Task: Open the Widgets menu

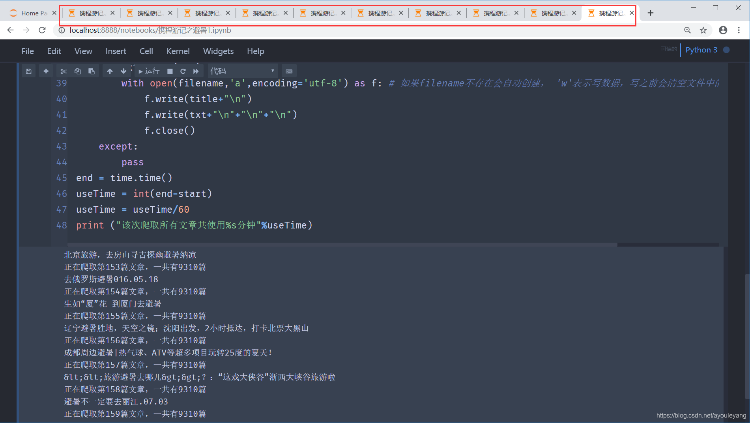Action: tap(218, 51)
